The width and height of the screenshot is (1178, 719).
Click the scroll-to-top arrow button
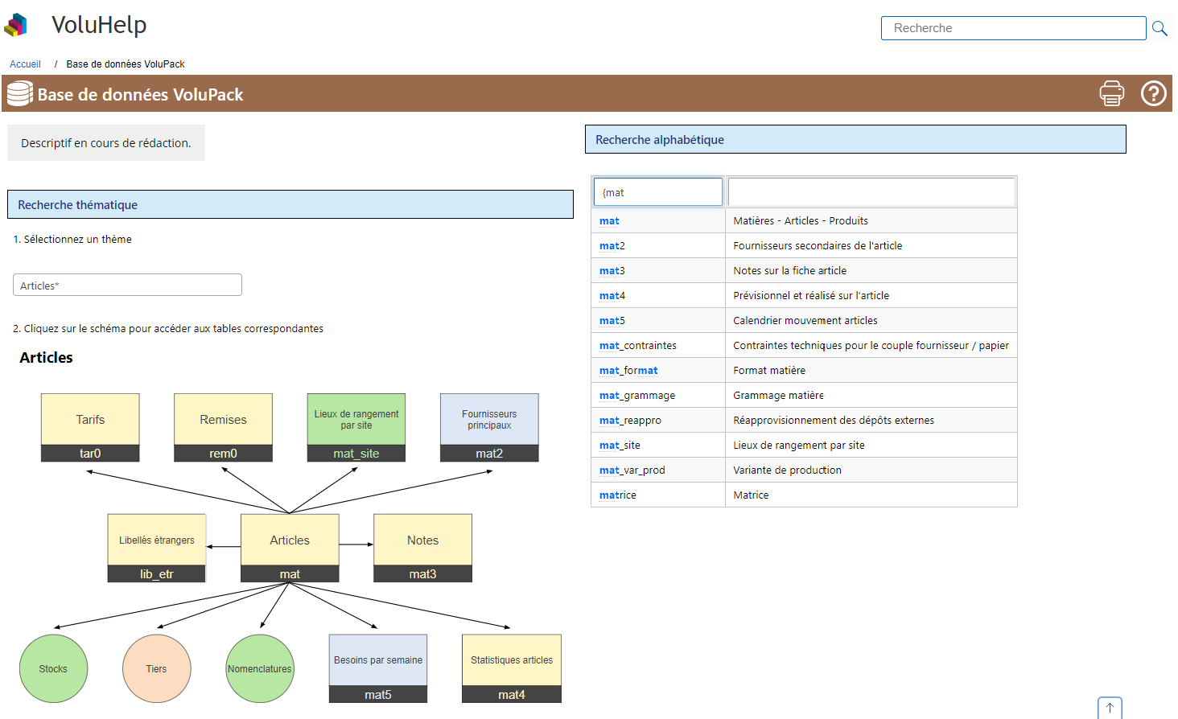(1110, 708)
